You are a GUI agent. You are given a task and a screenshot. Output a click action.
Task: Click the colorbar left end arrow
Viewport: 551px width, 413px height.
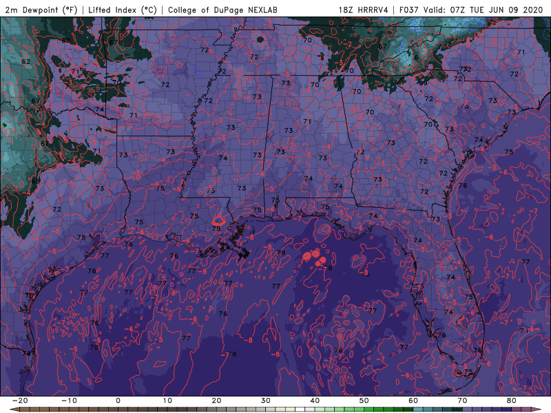[13, 409]
